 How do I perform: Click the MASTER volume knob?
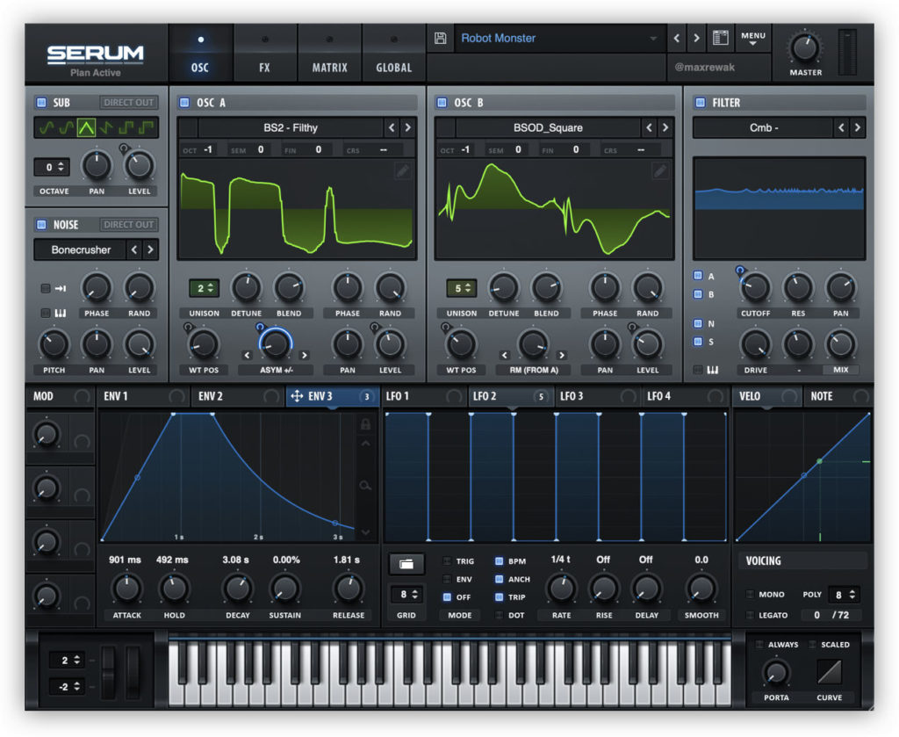tap(804, 47)
